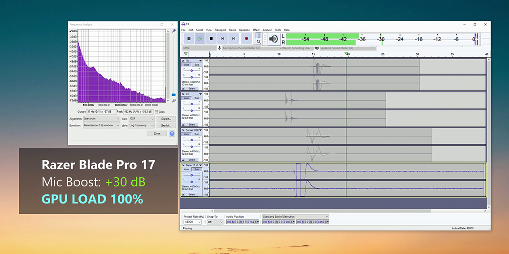Open the Size dropdown showing 1024

[x=142, y=119]
